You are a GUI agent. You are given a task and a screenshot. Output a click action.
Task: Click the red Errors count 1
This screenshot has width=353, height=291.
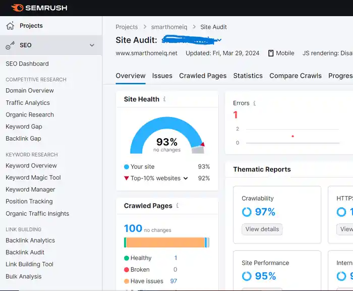[x=236, y=115]
